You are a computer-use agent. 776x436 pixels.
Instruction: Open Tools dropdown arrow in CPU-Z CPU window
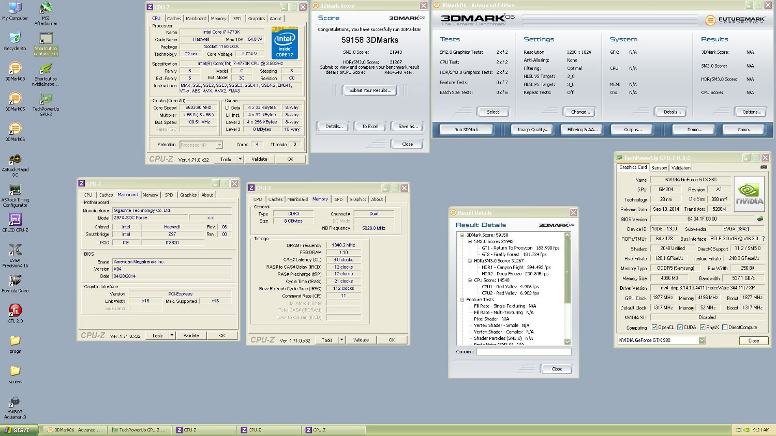(240, 159)
